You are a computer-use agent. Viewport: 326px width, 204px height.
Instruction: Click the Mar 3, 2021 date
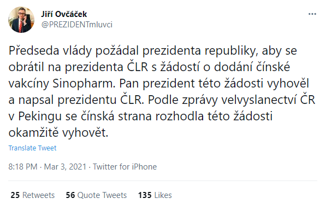(x=65, y=167)
